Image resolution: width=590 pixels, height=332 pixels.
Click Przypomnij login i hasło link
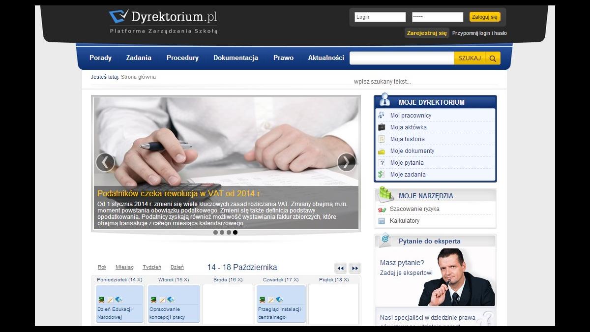point(479,33)
